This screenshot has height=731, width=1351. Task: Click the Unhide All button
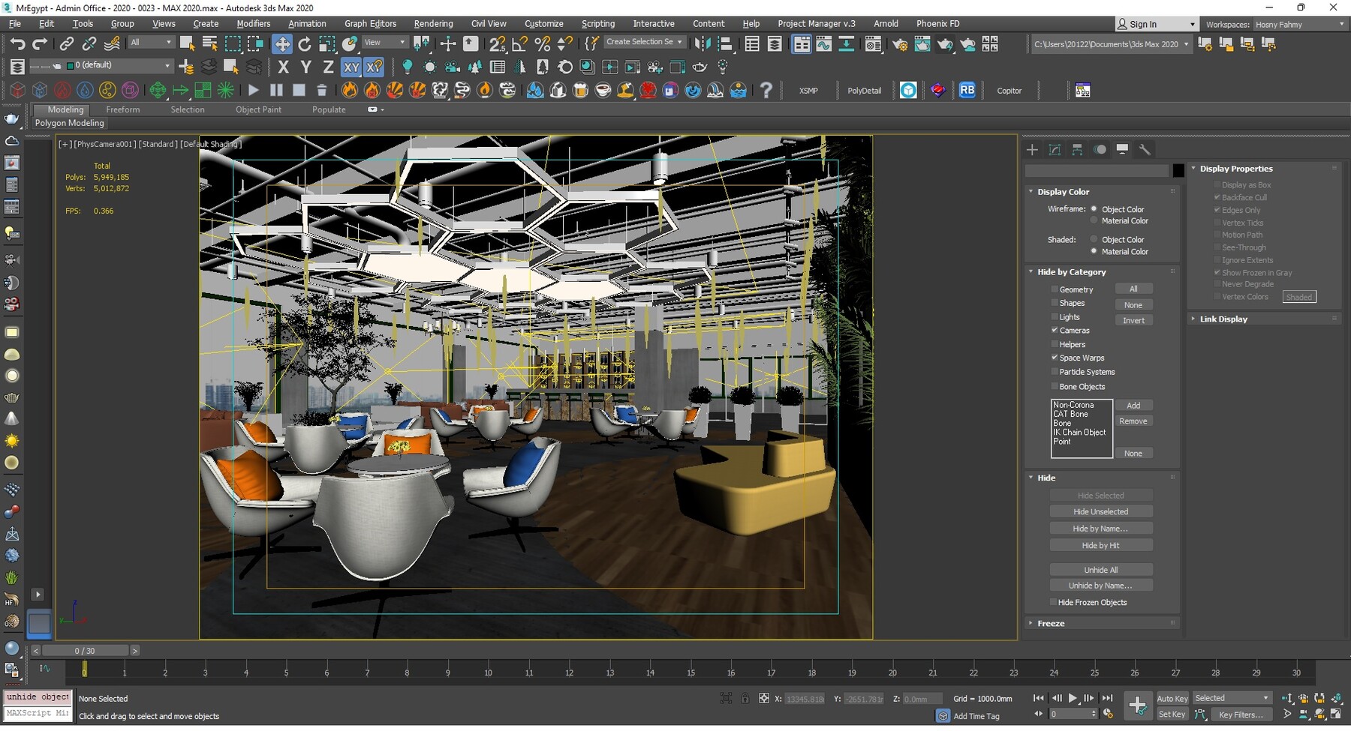(x=1101, y=570)
